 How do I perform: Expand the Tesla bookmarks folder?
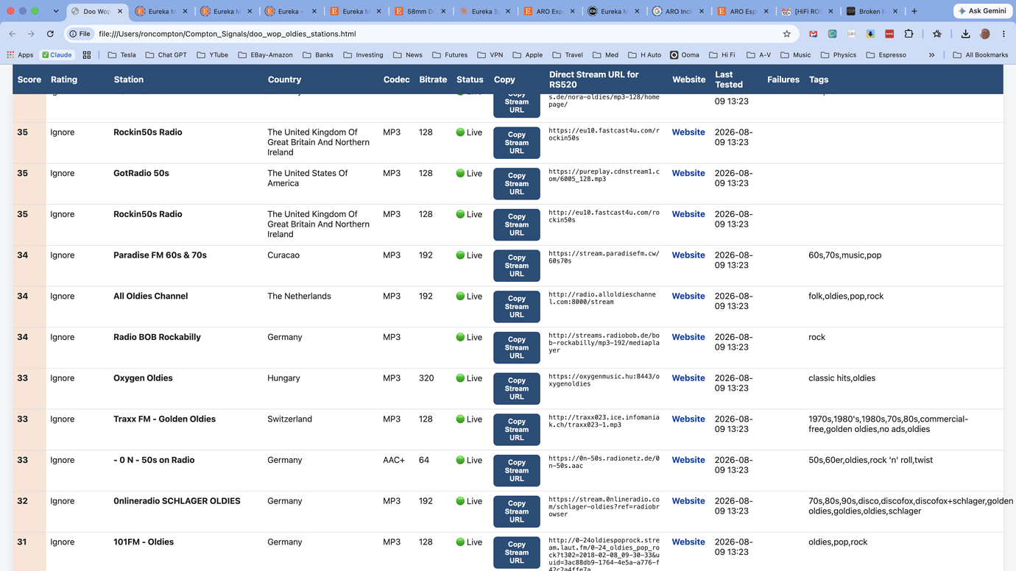pyautogui.click(x=121, y=55)
